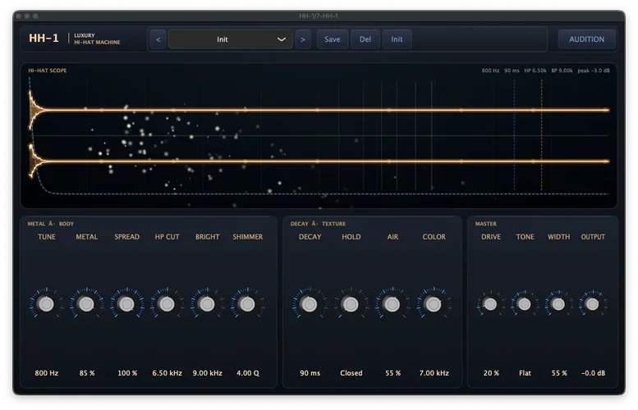Click the 800 Hz tune value
Image resolution: width=638 pixels, height=410 pixels.
point(46,373)
